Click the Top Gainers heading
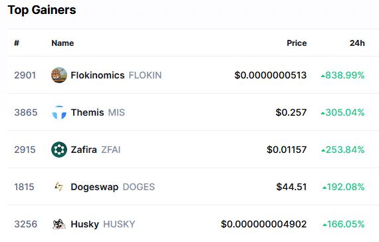 tap(42, 10)
